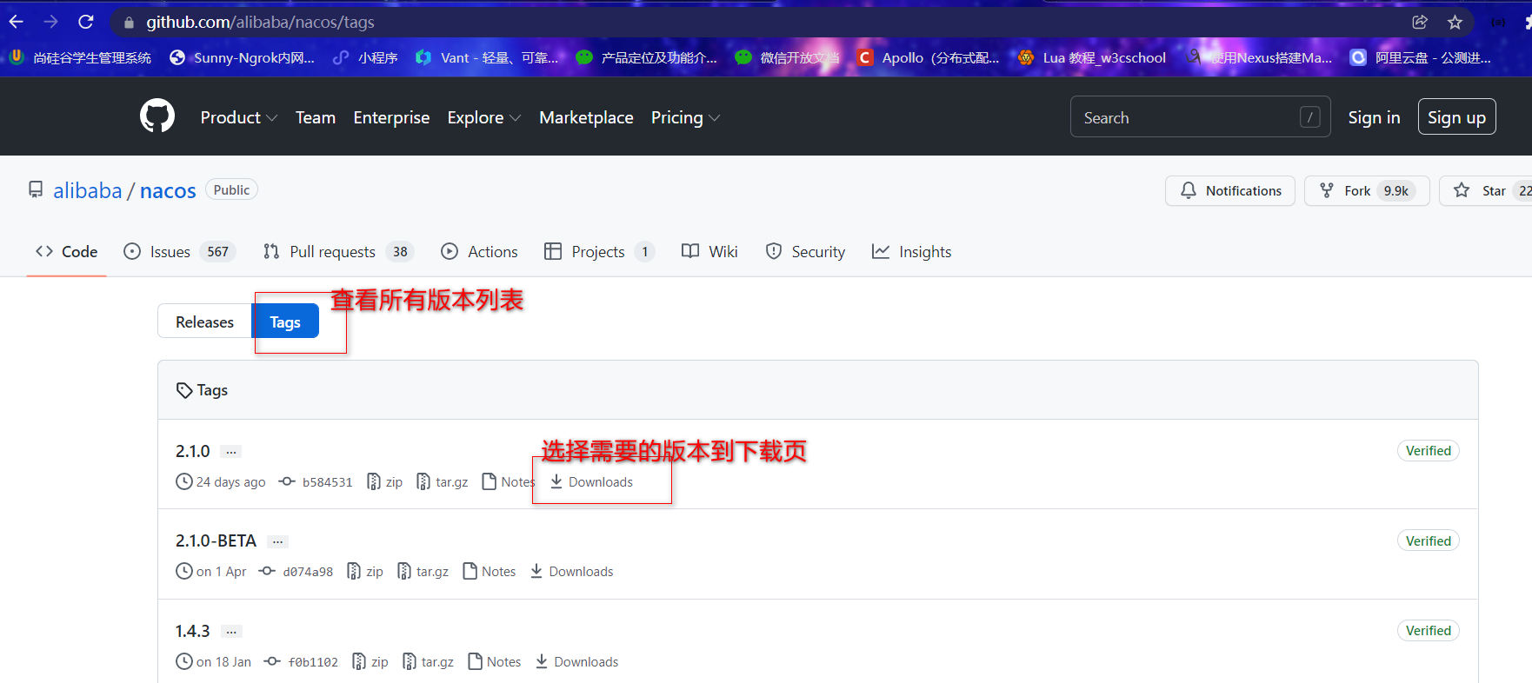Click the bell icon in Notifications
The image size is (1532, 683).
click(x=1188, y=190)
